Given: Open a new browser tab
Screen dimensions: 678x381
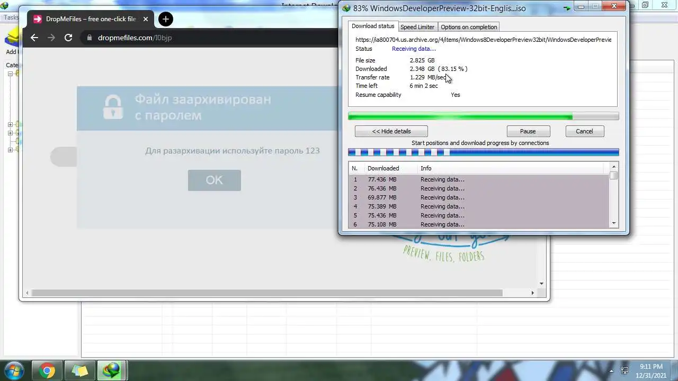Looking at the screenshot, I should pos(166,19).
